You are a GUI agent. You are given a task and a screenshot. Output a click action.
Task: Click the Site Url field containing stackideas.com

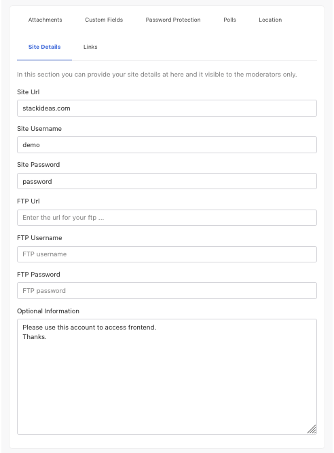pos(167,109)
